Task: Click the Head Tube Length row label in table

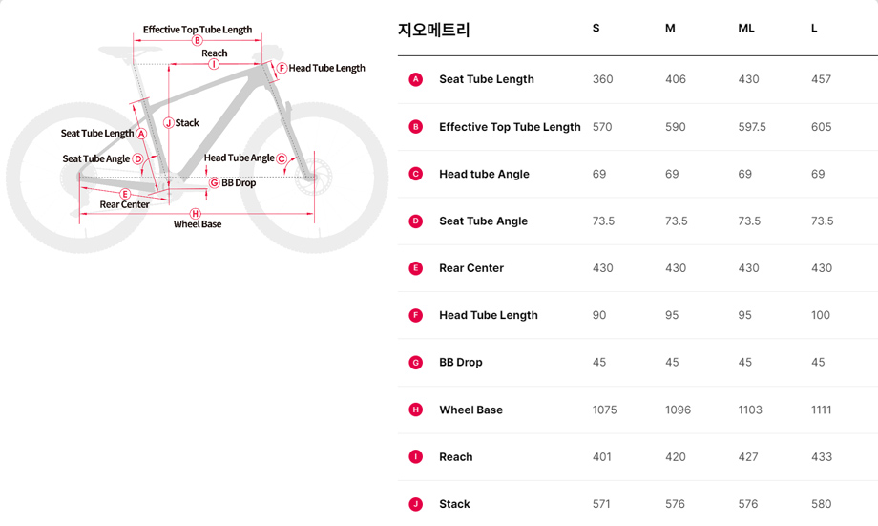Action: point(488,315)
